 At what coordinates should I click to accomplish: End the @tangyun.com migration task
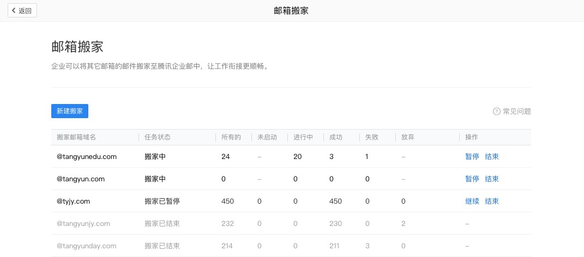click(x=492, y=179)
